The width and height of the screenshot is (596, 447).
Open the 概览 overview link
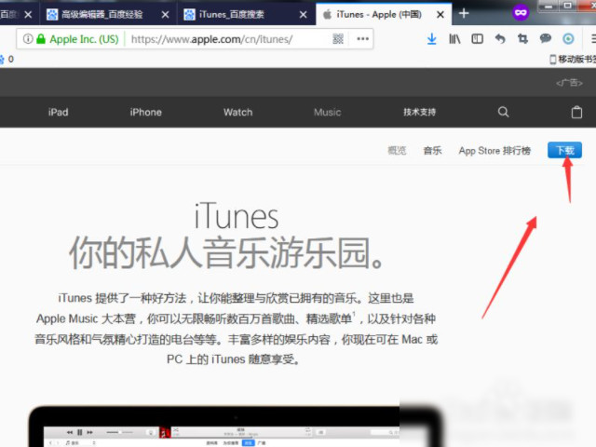coord(397,151)
